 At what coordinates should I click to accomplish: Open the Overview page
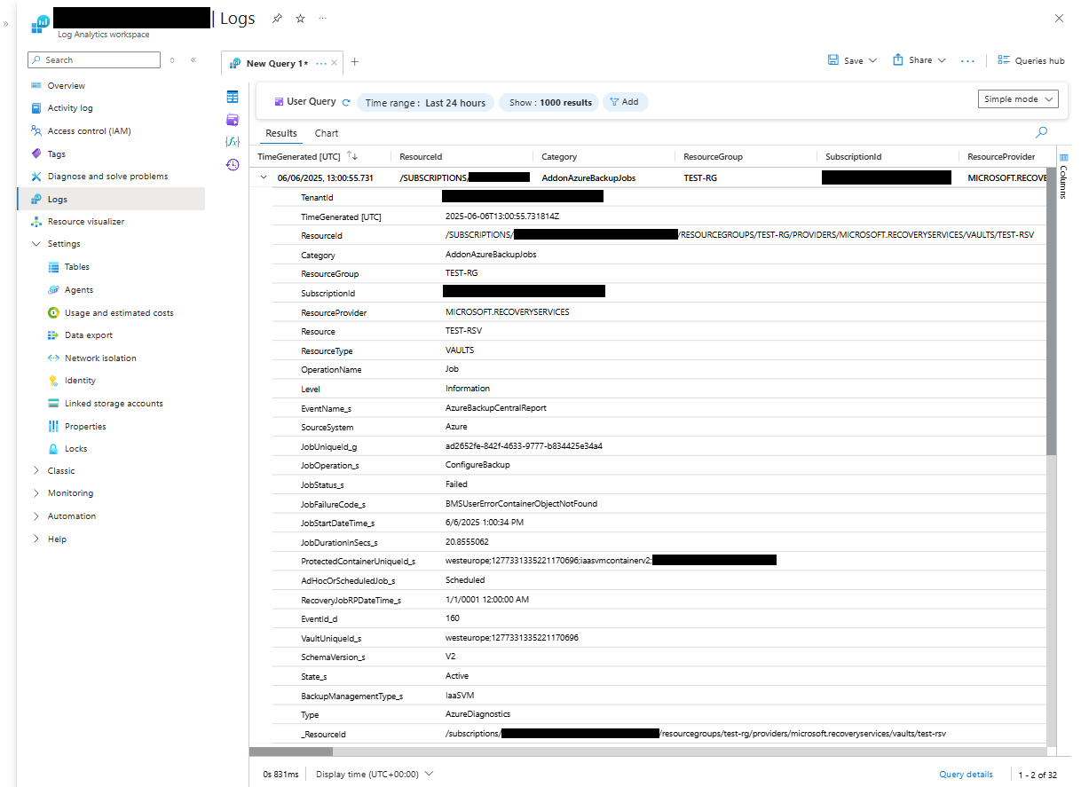pyautogui.click(x=67, y=86)
